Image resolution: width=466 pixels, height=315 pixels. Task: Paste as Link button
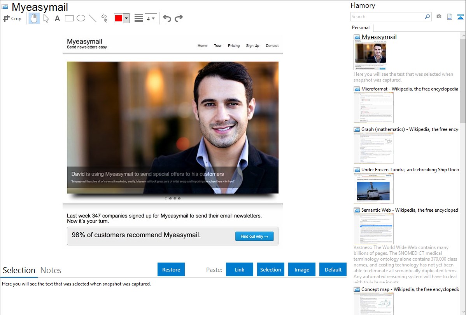tap(240, 270)
